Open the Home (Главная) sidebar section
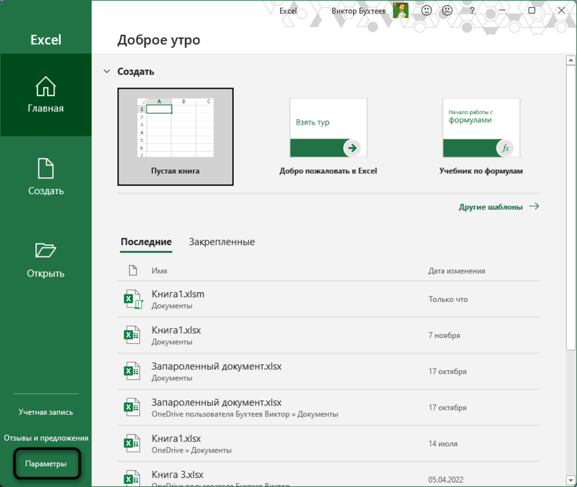The image size is (577, 487). (x=46, y=95)
